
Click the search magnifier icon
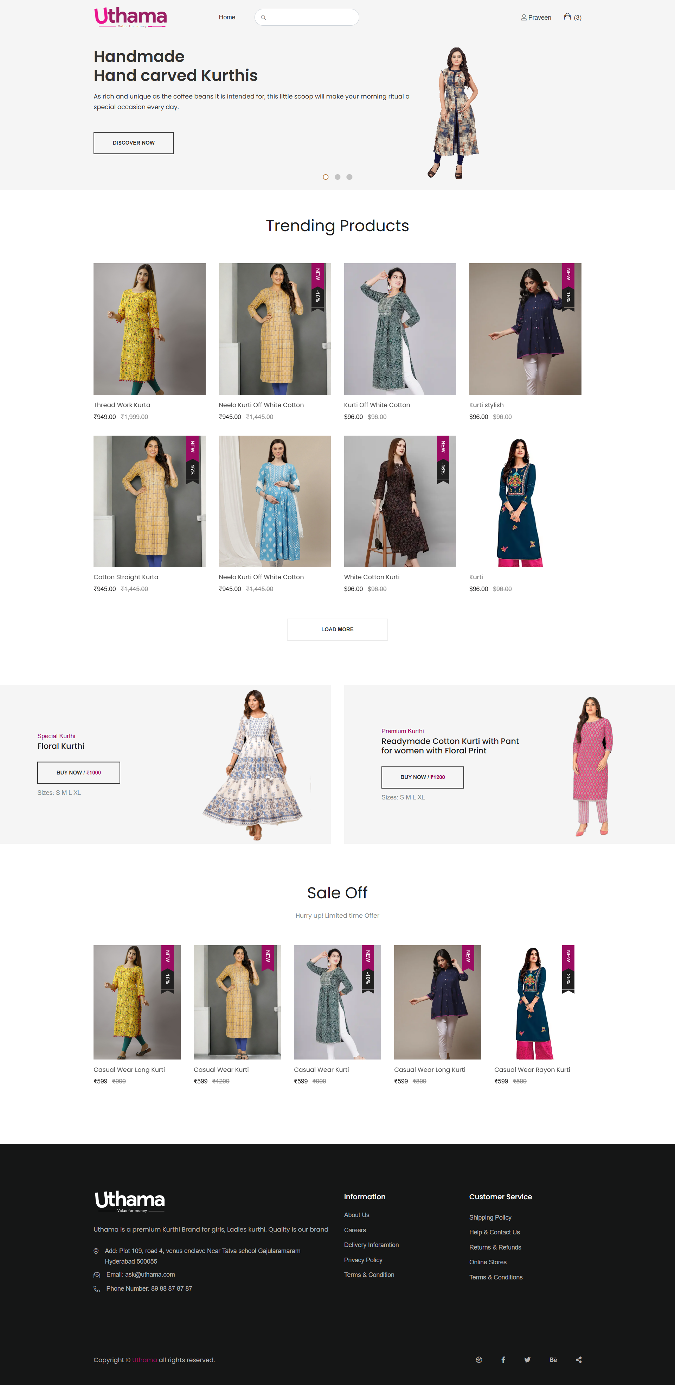coord(264,17)
